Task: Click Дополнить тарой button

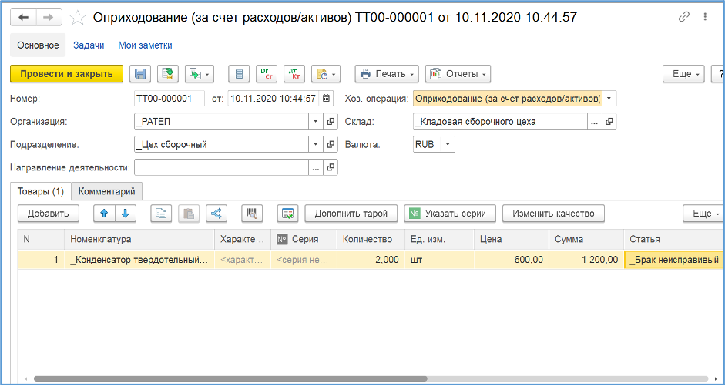Action: pos(351,214)
